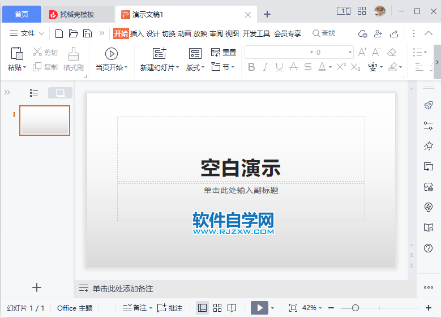
Task: Expand the slideshow play dropdown arrow
Action: click(x=272, y=308)
